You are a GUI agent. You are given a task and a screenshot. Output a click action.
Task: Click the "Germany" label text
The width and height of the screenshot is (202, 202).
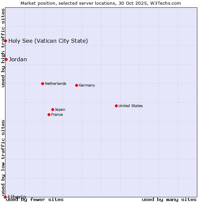click(87, 85)
